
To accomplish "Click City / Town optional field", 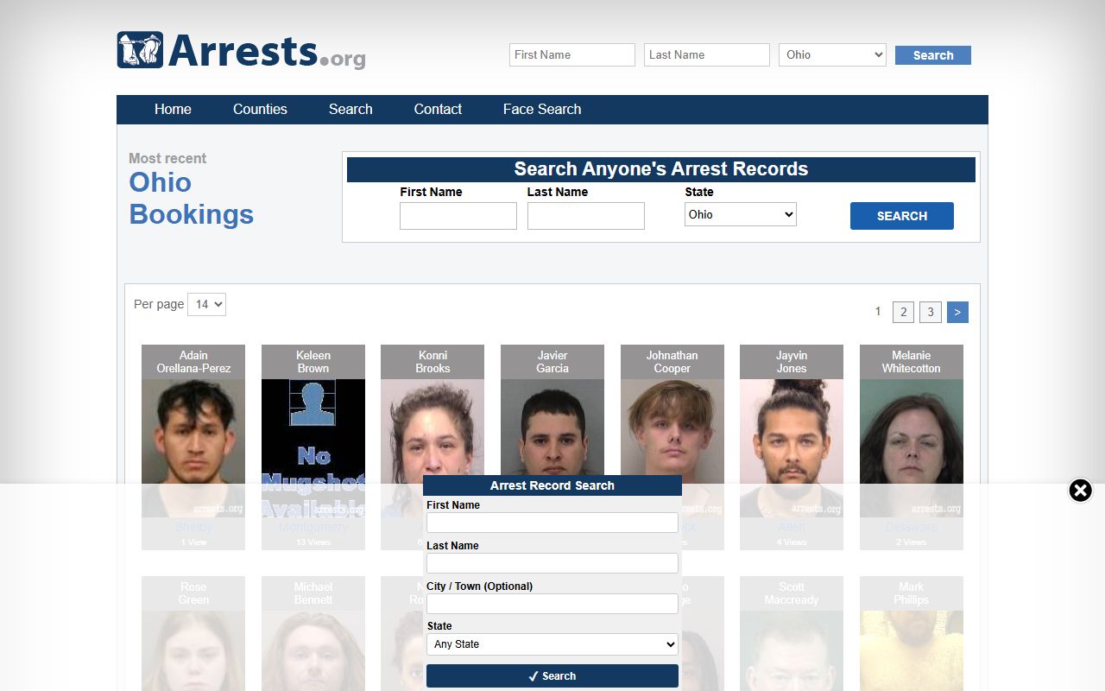I will pyautogui.click(x=552, y=604).
